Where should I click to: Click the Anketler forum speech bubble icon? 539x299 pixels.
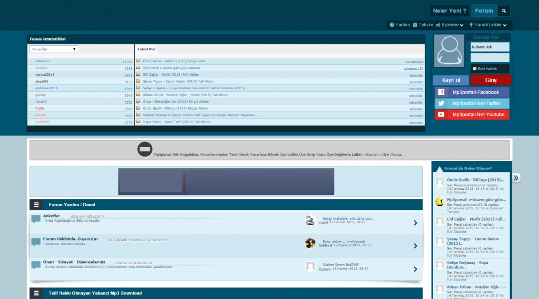pyautogui.click(x=36, y=219)
